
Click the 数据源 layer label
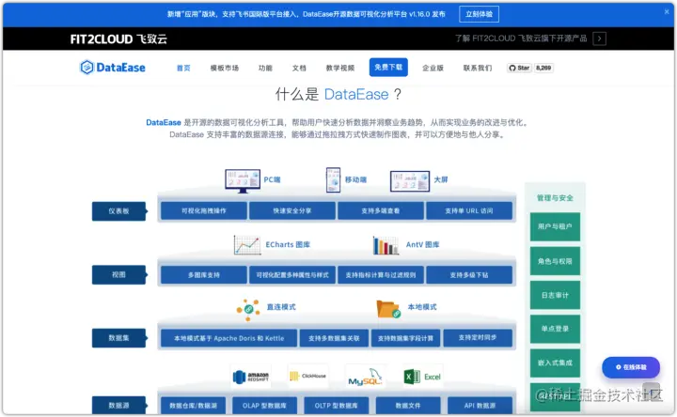118,406
